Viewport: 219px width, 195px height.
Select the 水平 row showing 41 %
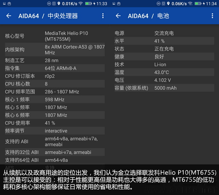[164, 41]
